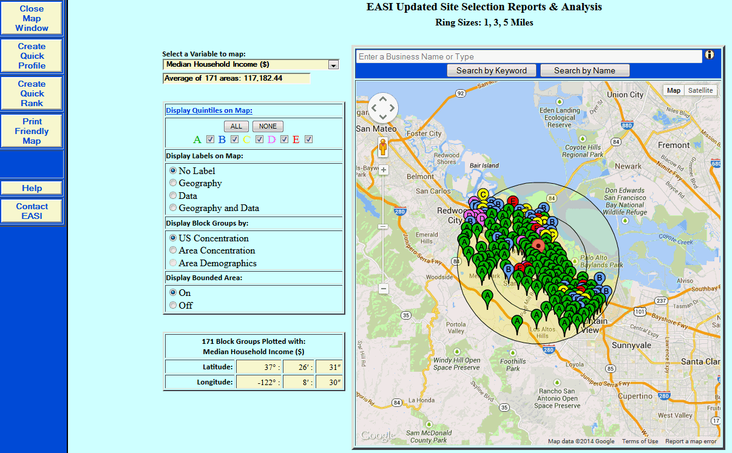The image size is (732, 453).
Task: Toggle quintile E checkbox
Action: coord(308,139)
